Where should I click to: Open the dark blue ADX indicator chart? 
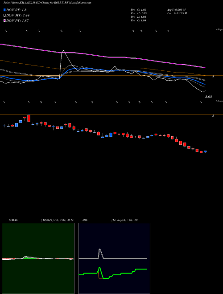coord(114,258)
